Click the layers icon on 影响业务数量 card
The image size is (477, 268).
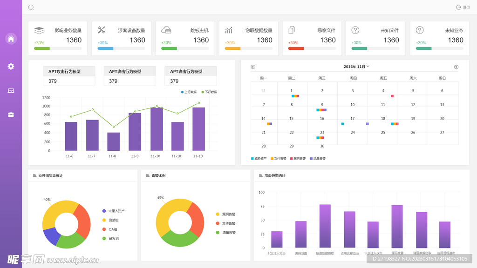39,30
